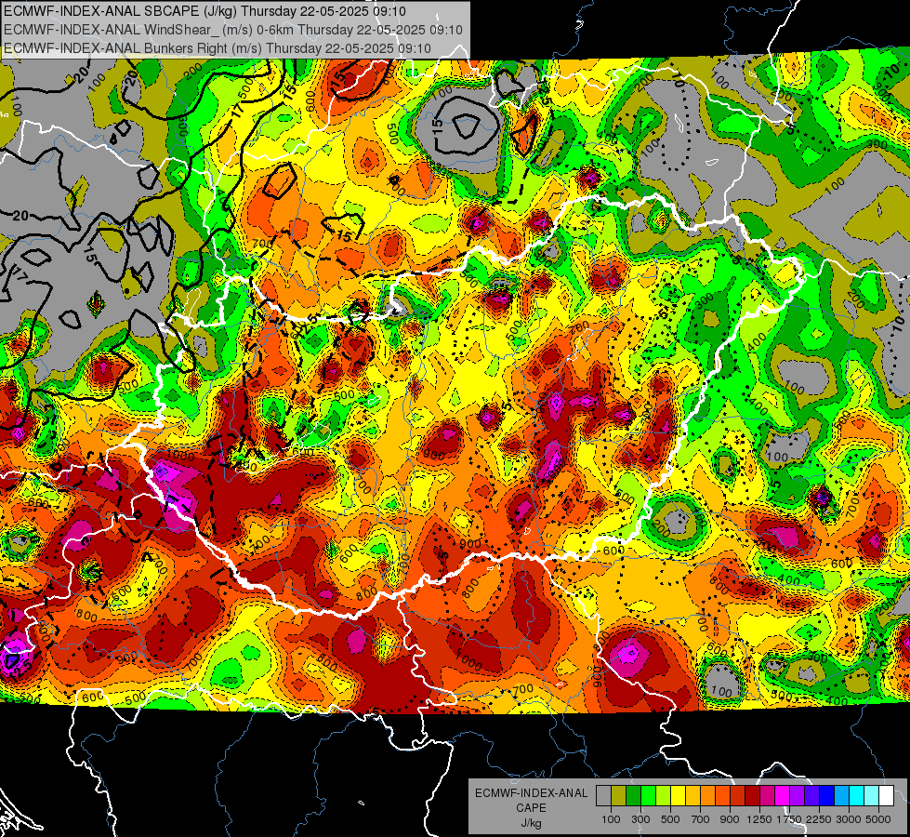
Task: Choose the bright magenta legend swatch
Action: tap(783, 796)
